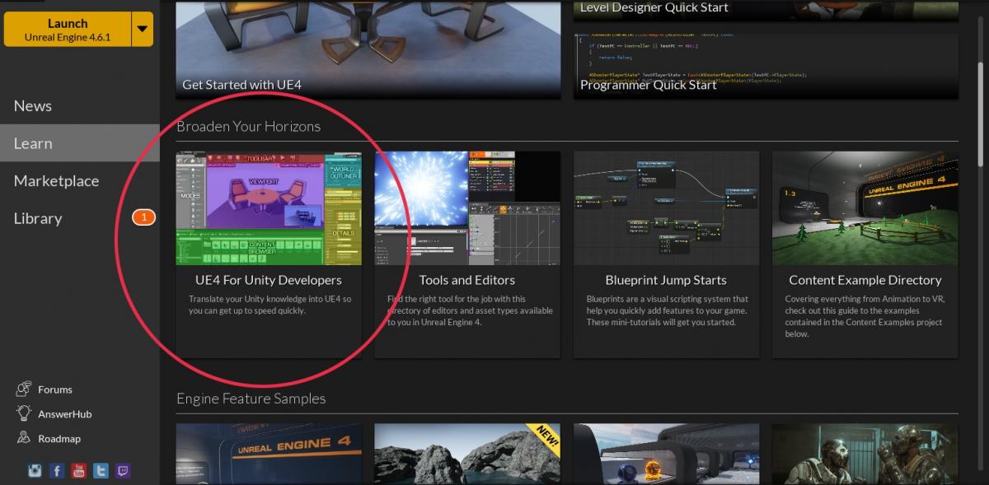This screenshot has height=485, width=989.
Task: Open the UE4 For Unity Developers guide
Action: (x=269, y=280)
